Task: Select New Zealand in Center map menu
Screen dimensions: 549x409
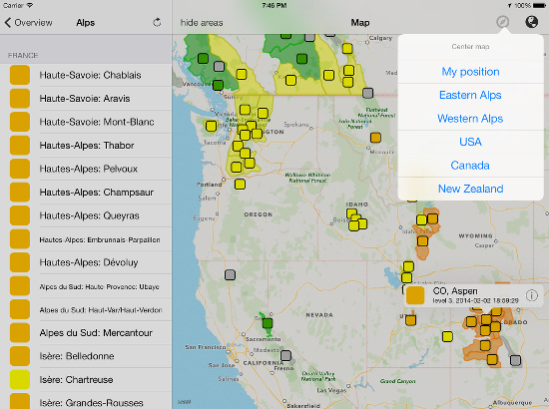Action: [x=470, y=189]
